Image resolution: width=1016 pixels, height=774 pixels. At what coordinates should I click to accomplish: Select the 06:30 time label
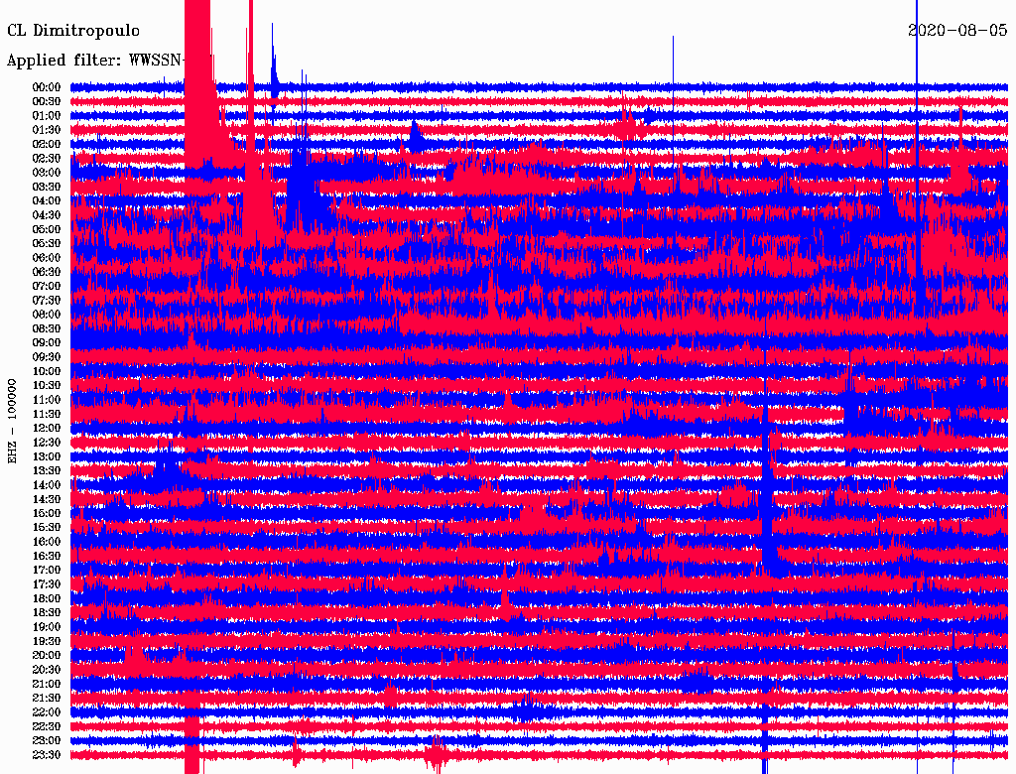point(47,272)
